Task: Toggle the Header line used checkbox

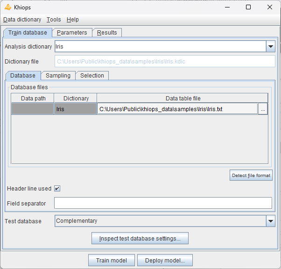Action: coord(57,189)
